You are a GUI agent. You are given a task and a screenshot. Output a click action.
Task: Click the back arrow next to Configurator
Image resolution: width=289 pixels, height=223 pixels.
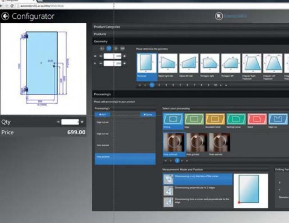point(6,17)
